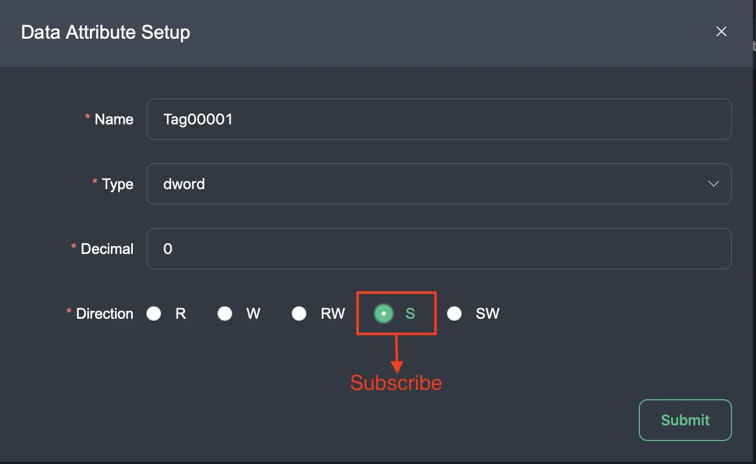Image resolution: width=756 pixels, height=464 pixels.
Task: Click inside the Name input field
Action: tap(439, 119)
